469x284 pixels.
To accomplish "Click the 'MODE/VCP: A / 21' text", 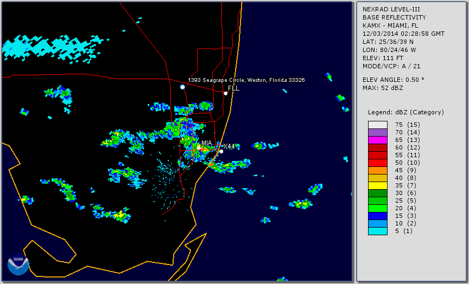I will pos(391,66).
